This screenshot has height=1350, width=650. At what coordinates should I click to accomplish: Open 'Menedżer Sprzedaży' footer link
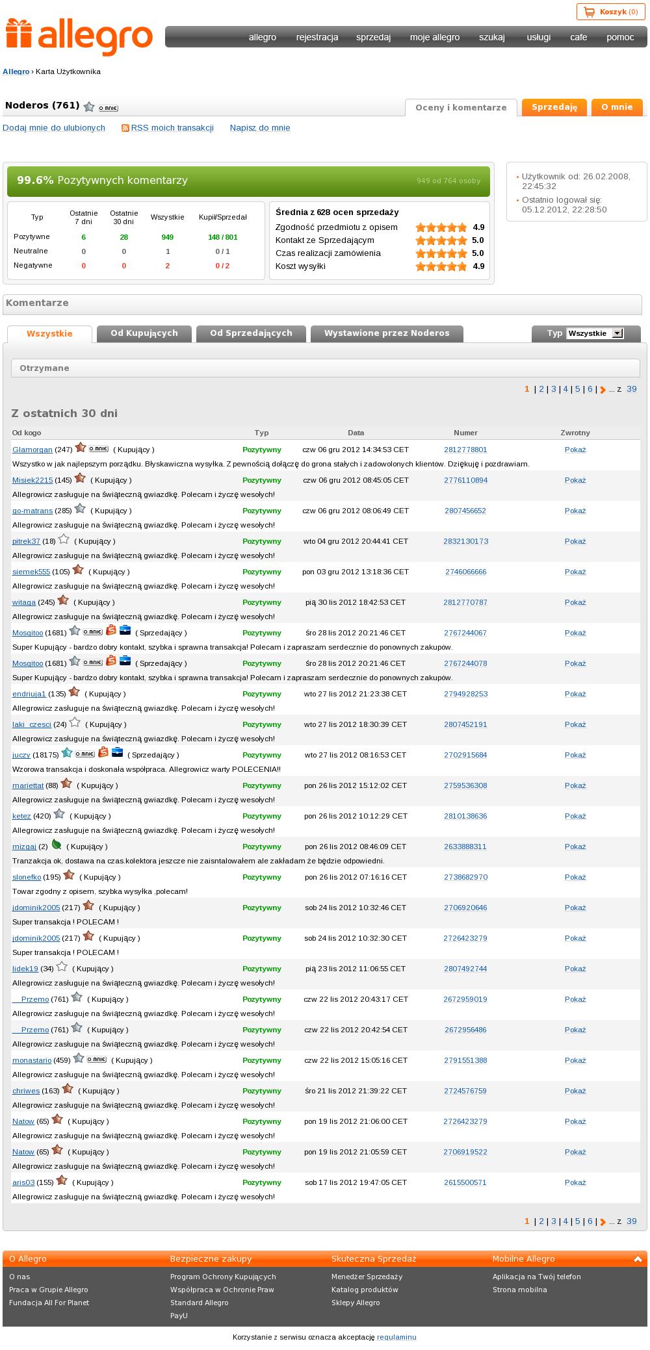pos(367,1277)
